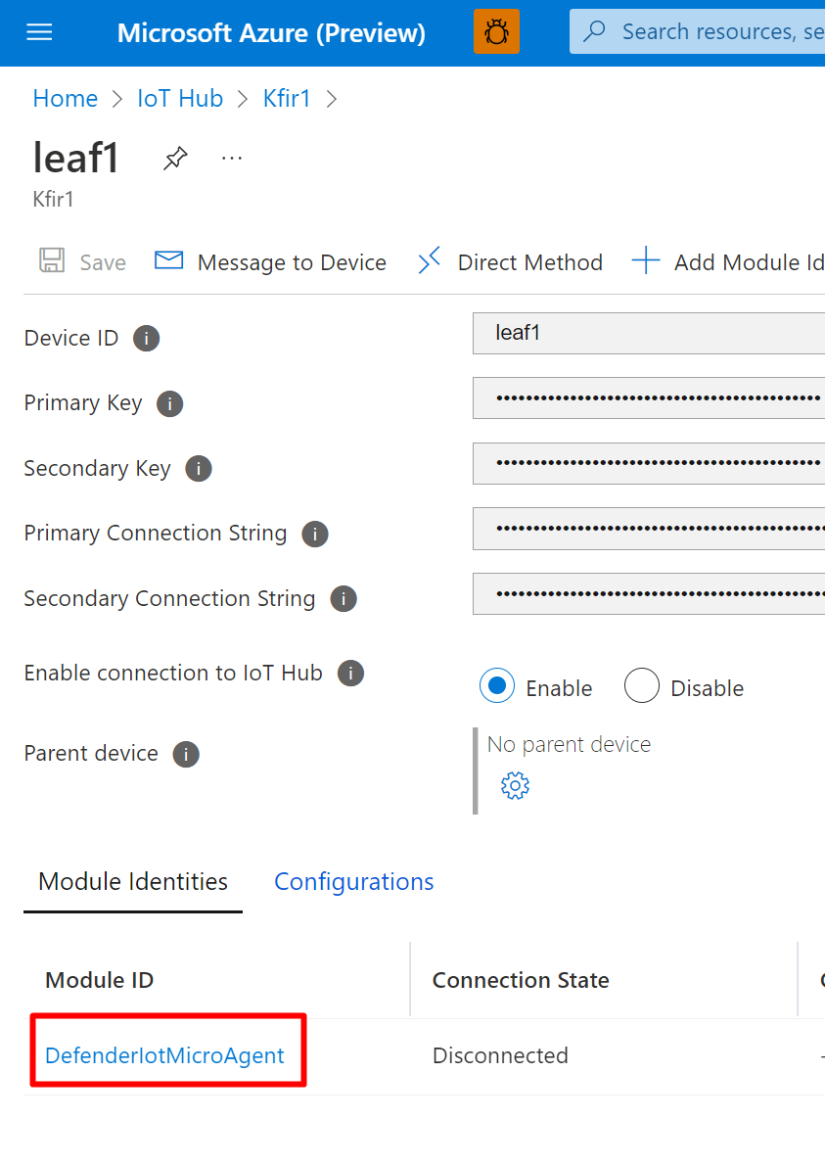Viewport: 825px width, 1166px height.
Task: Go to IoT Hub breadcrumb
Action: [x=180, y=99]
